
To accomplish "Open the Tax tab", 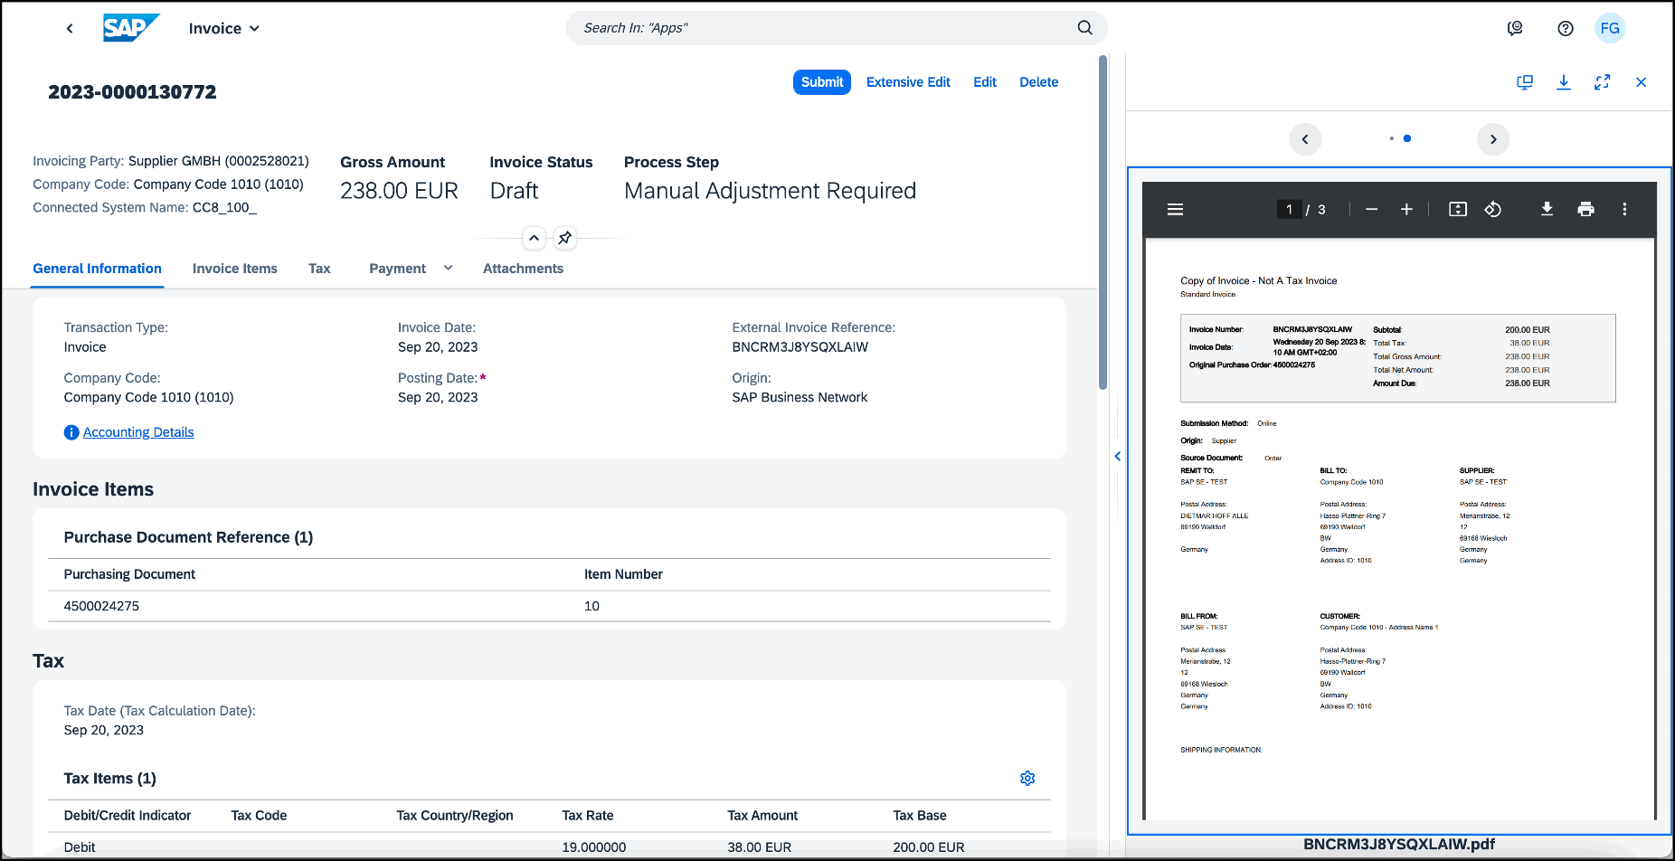I will (319, 269).
